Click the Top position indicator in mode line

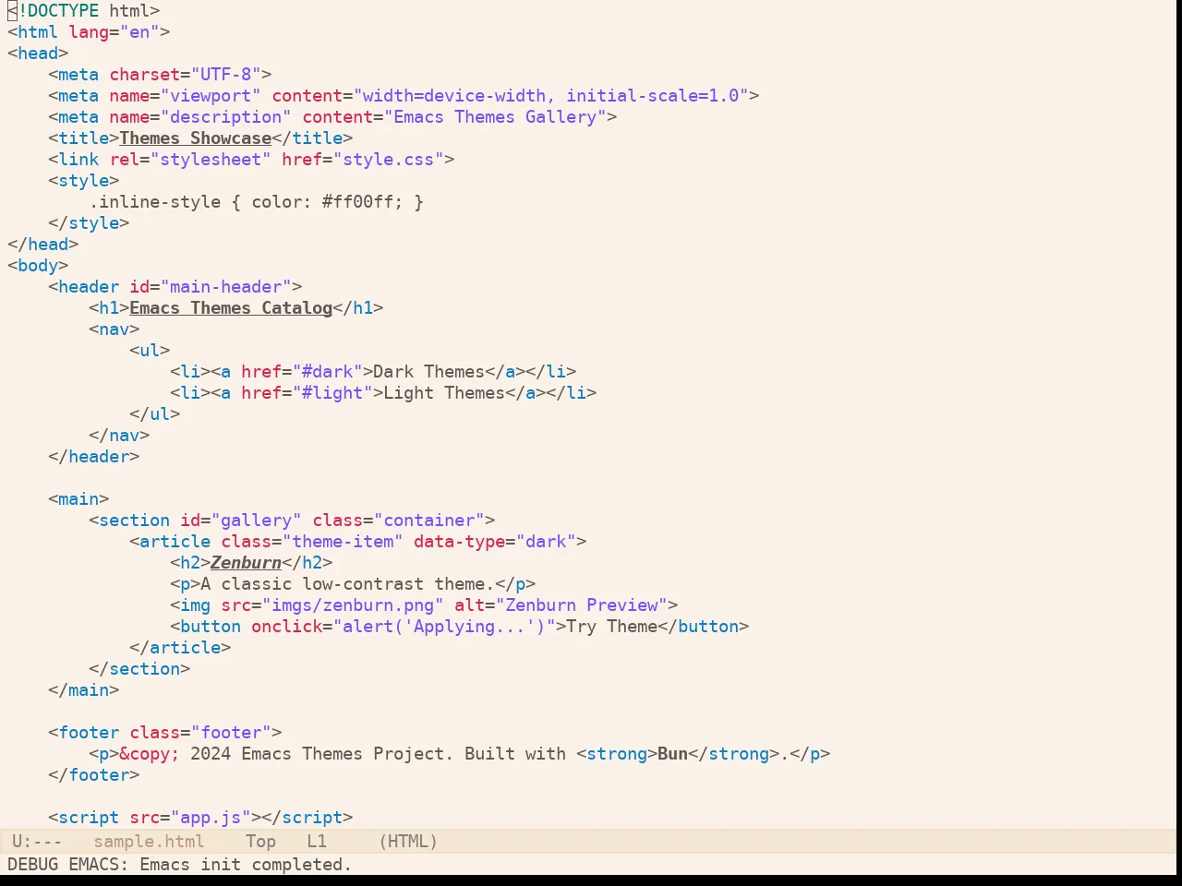click(261, 842)
